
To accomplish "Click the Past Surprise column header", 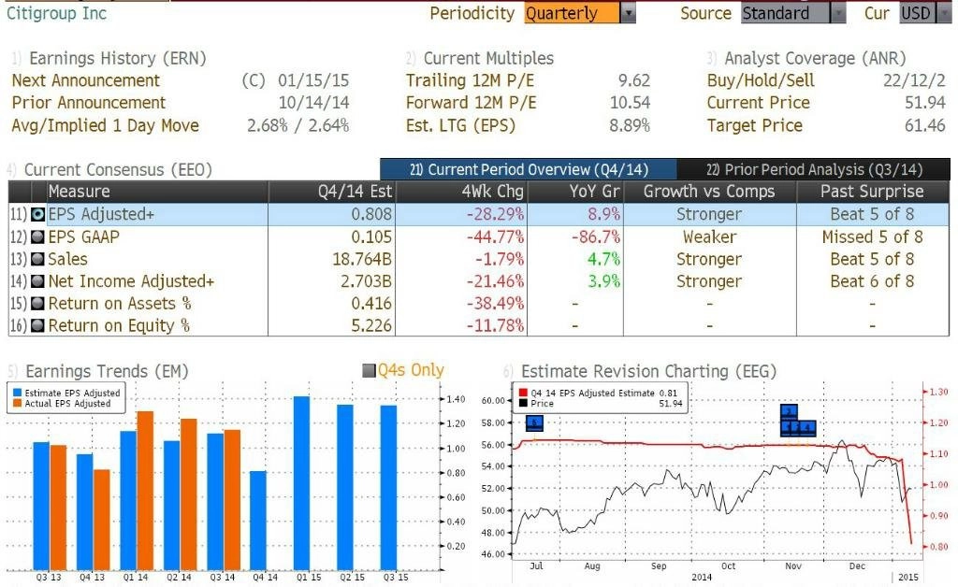I will point(873,192).
